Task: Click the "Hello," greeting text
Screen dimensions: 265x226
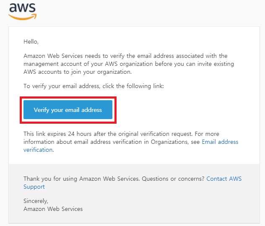Action: [x=31, y=42]
